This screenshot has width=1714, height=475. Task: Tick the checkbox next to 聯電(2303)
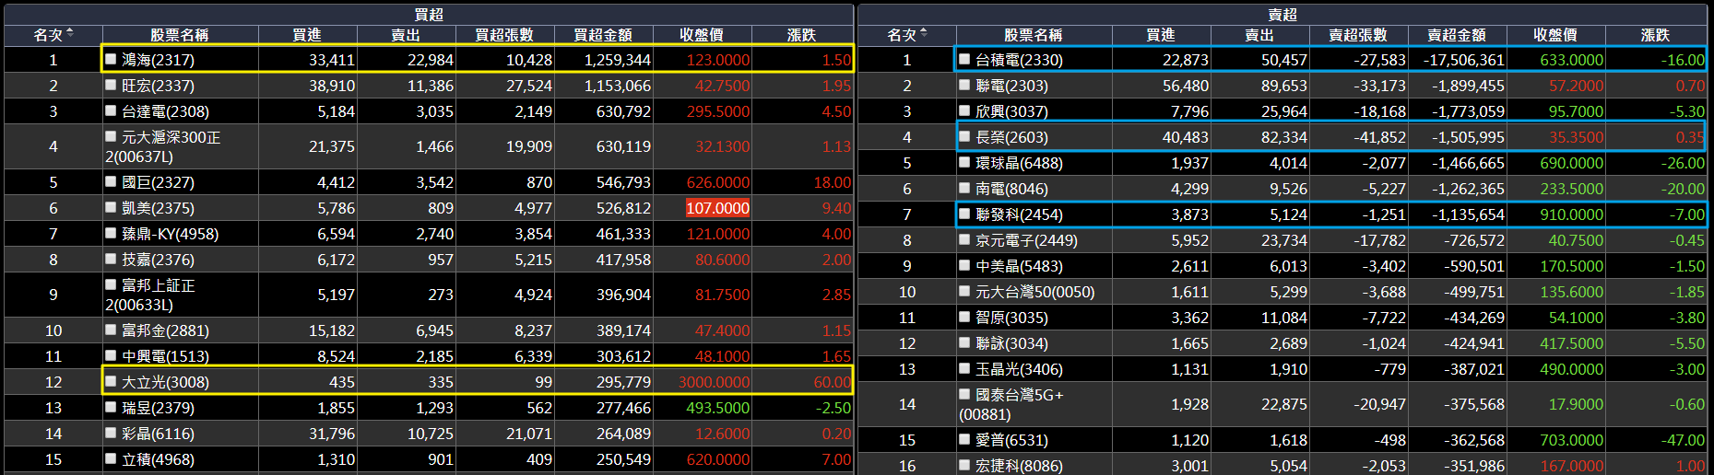964,85
